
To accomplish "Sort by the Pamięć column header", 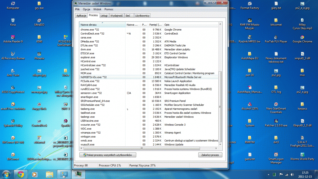I will pos(156,25).
